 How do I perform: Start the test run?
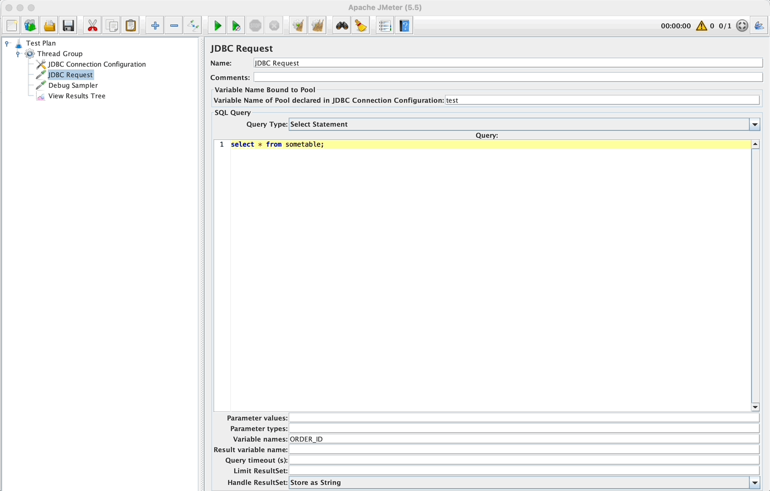[216, 25]
